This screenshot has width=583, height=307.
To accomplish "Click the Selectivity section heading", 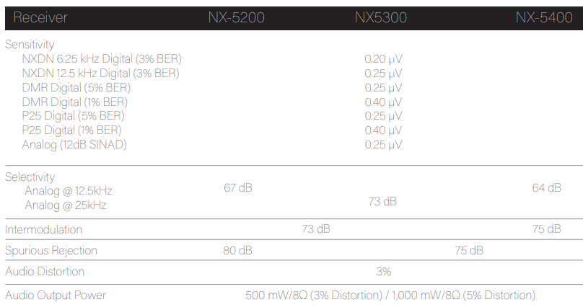I will tap(30, 177).
